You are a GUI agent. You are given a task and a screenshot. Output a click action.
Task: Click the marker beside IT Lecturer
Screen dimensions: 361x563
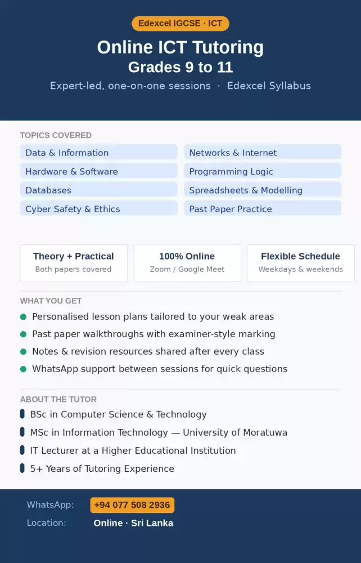point(22,450)
